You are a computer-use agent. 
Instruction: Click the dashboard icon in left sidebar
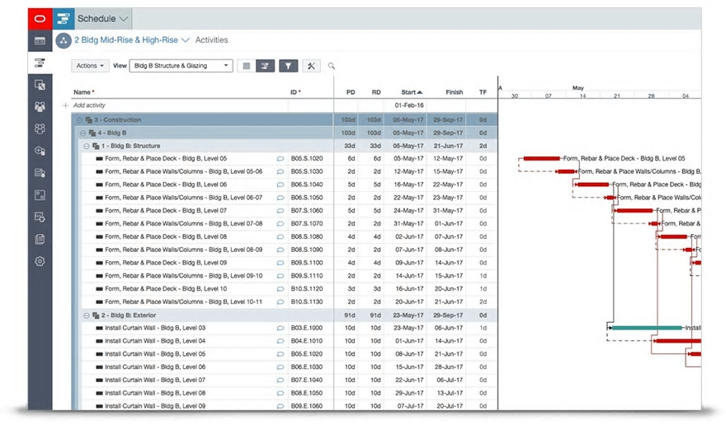point(40,40)
